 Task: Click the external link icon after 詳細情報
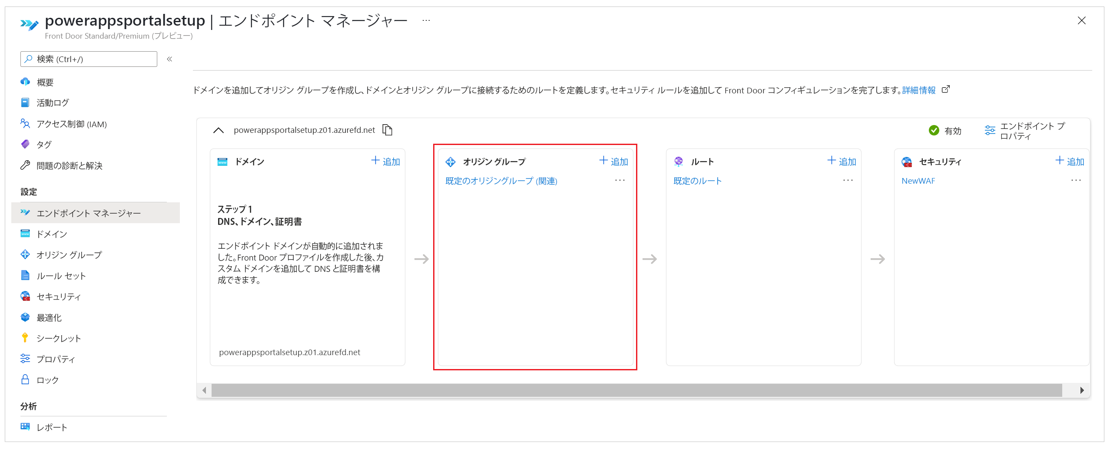[945, 89]
